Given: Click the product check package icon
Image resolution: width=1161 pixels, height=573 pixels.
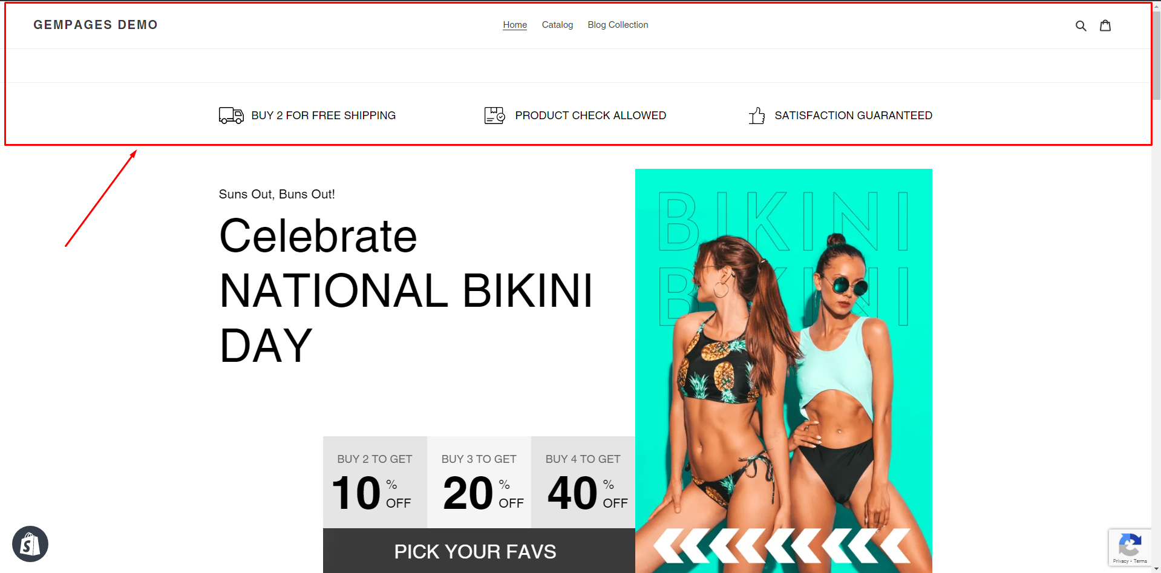Looking at the screenshot, I should [495, 116].
